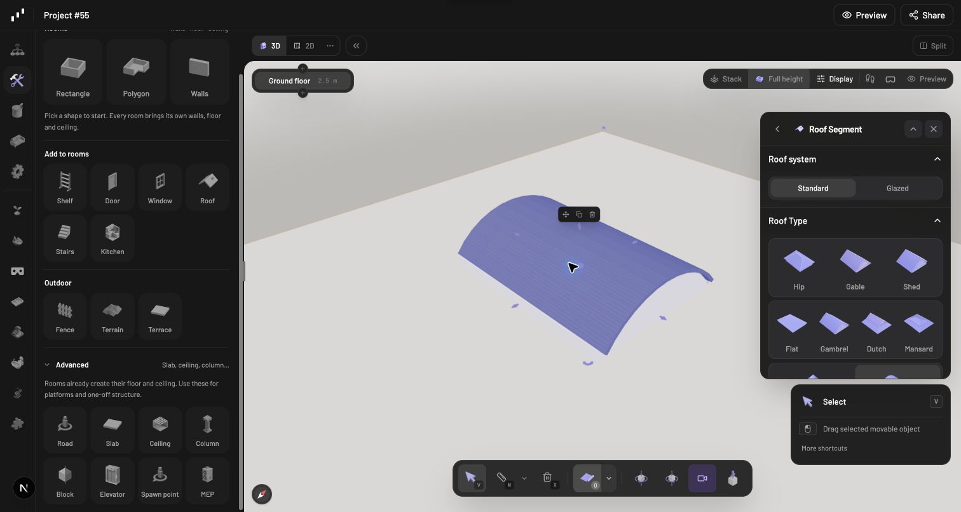Collapse the Advanced section
Viewport: 961px width, 512px height.
pos(47,365)
